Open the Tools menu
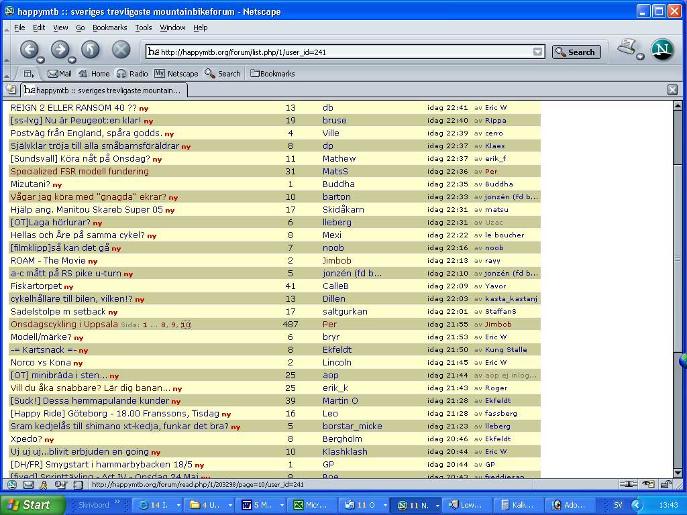This screenshot has height=515, width=687. pos(144,27)
